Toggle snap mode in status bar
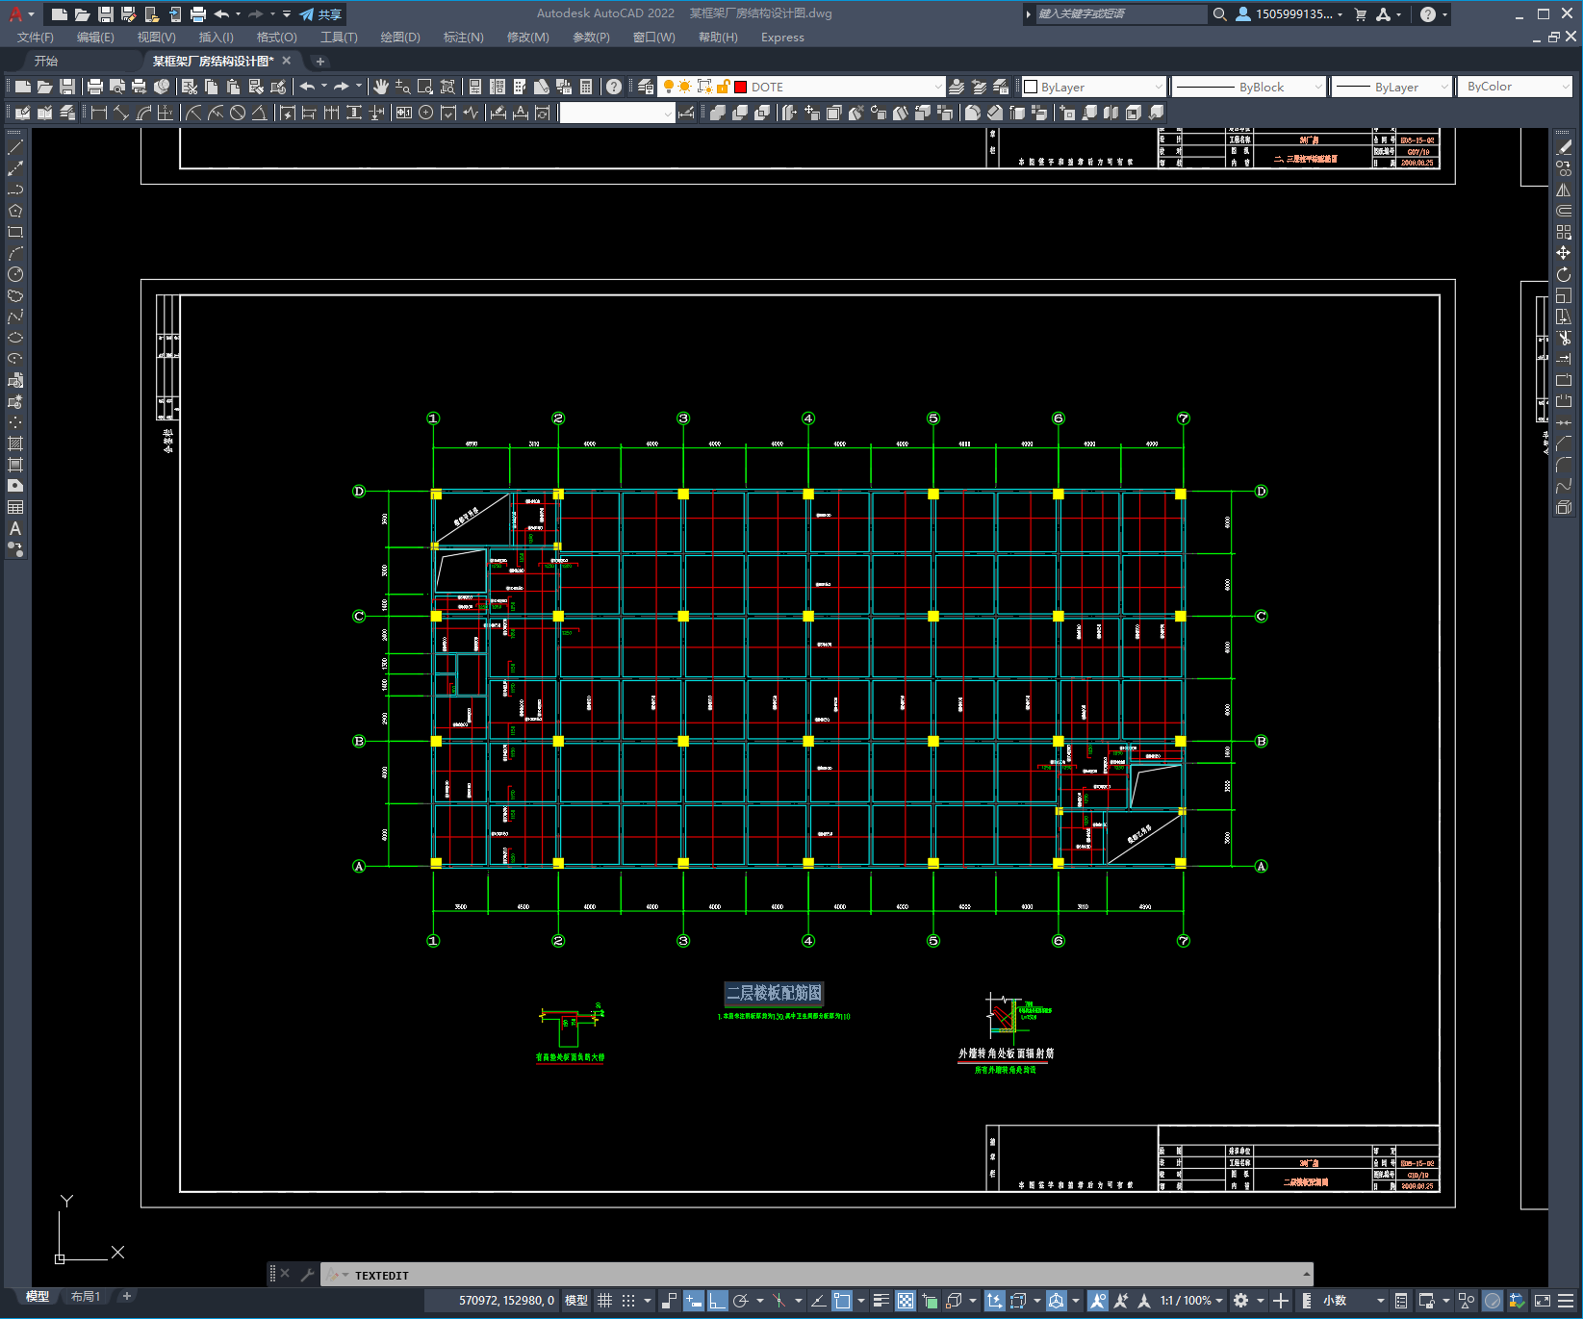This screenshot has width=1583, height=1319. tap(628, 1301)
